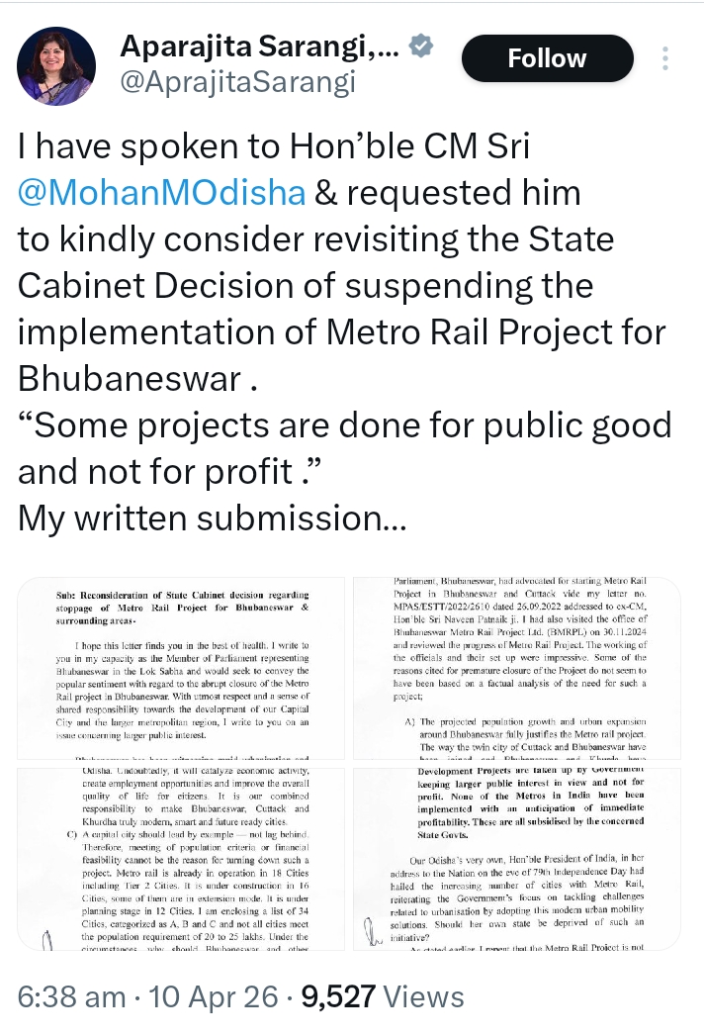Open the @AprajitaSarangi handle link

click(x=236, y=83)
